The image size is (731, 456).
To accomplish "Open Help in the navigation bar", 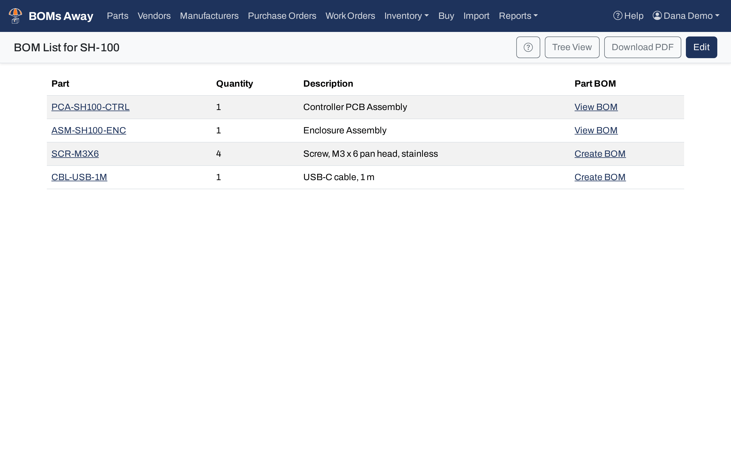I will (x=628, y=16).
